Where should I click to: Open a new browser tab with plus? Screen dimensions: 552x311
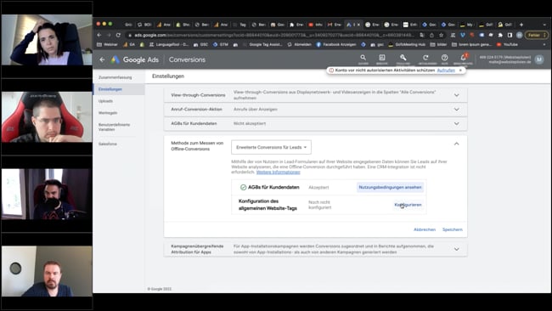521,25
